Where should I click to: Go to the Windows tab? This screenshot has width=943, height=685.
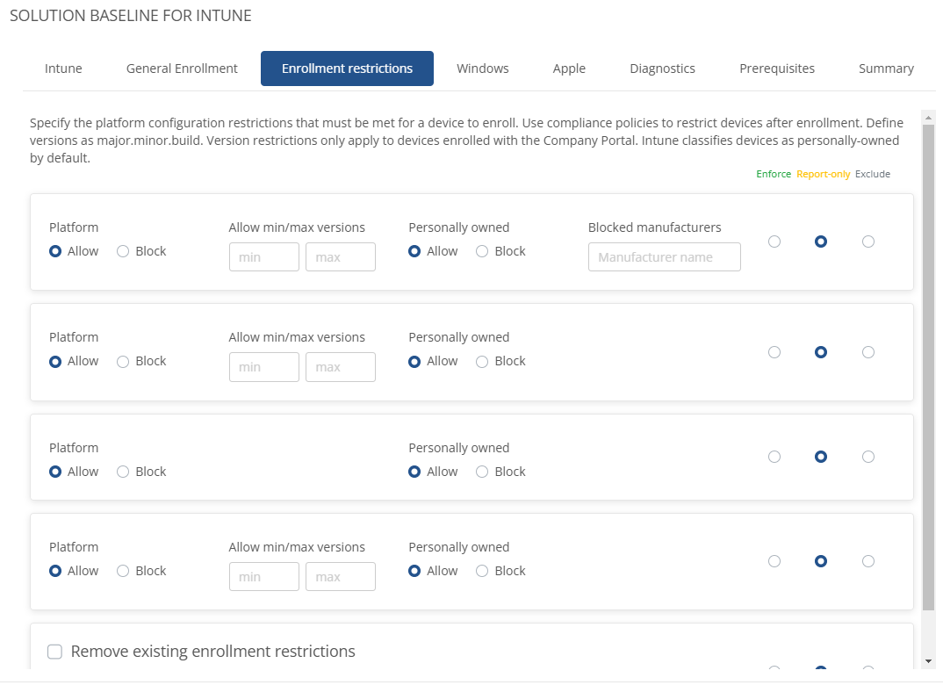tap(482, 68)
